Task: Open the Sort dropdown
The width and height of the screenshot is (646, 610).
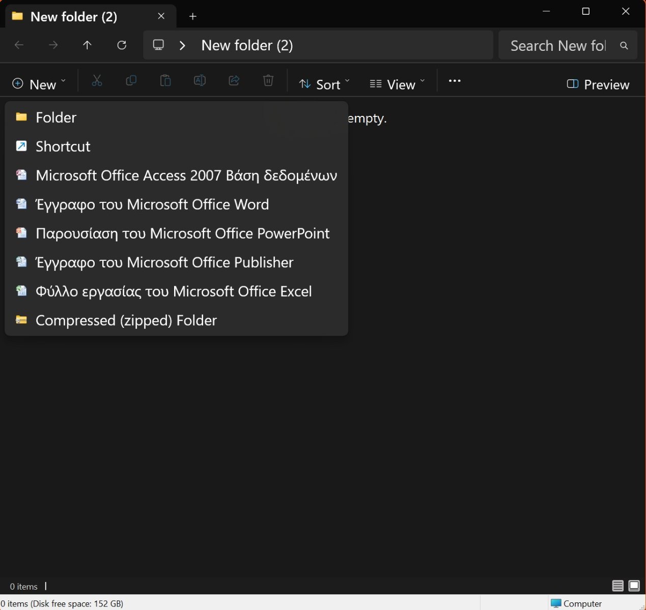Action: point(325,84)
